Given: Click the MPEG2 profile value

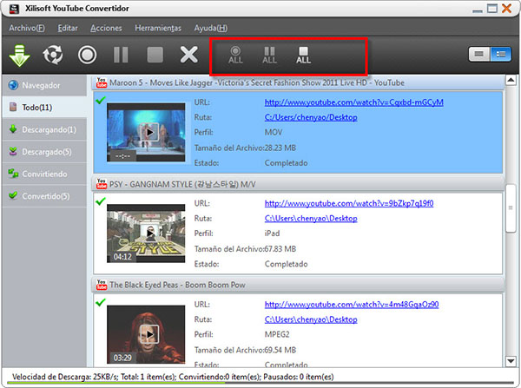Looking at the screenshot, I should coord(277,334).
